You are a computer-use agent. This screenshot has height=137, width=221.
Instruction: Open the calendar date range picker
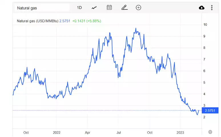pos(109,7)
